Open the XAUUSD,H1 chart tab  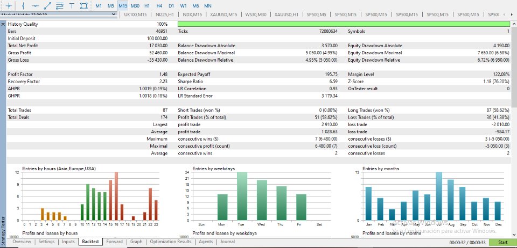(x=286, y=14)
